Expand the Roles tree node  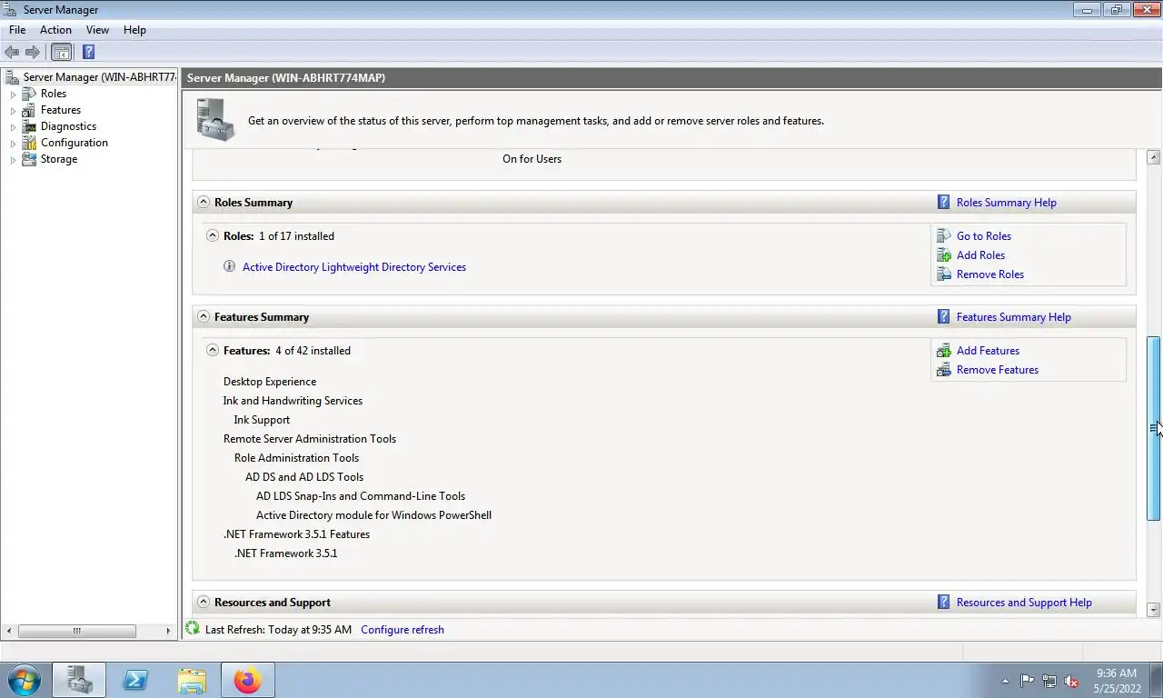click(x=13, y=95)
